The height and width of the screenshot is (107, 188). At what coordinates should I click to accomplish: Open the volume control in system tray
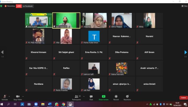167,104
